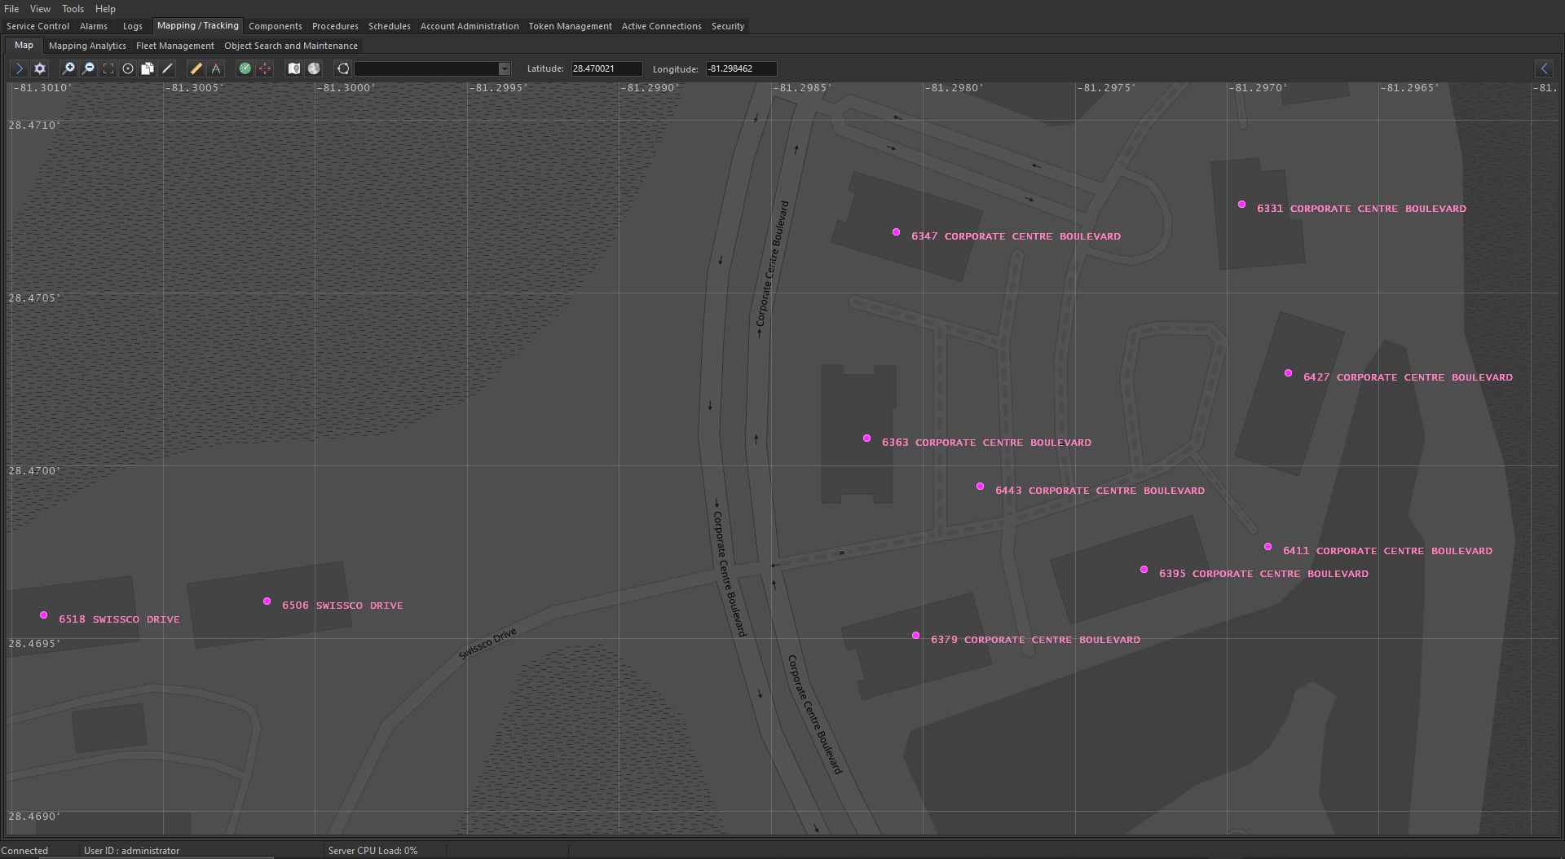
Task: Open the Tools menu
Action: (73, 9)
